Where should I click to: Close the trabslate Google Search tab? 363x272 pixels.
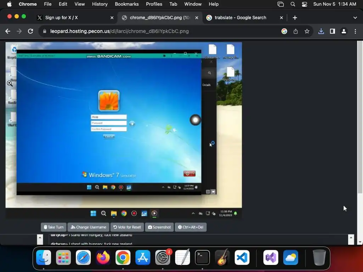[x=281, y=18]
